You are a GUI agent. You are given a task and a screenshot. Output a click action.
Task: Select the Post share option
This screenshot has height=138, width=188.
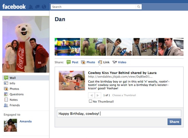tap(73, 62)
